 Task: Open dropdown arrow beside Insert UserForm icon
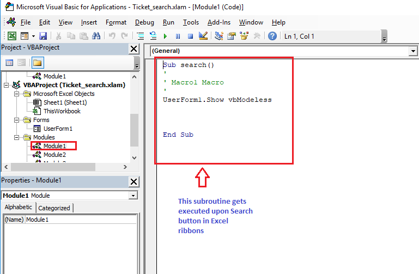[x=33, y=36]
